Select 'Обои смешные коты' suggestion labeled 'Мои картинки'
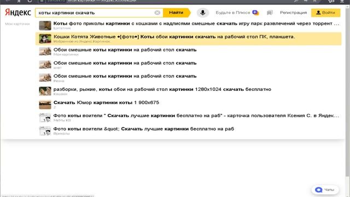350x197 pixels. [x=188, y=52]
